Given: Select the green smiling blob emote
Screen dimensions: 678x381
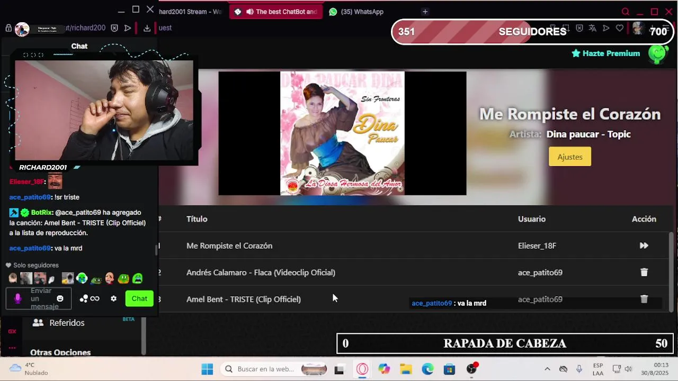Looking at the screenshot, I should pos(123,278).
